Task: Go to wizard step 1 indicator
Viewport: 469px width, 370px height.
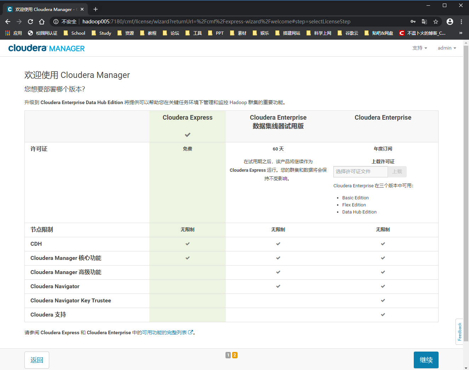Action: pyautogui.click(x=228, y=355)
